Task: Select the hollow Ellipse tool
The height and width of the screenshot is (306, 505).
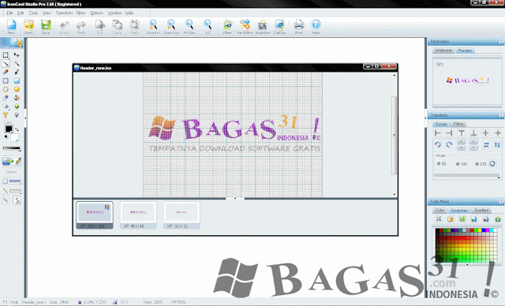Action: (x=6, y=89)
